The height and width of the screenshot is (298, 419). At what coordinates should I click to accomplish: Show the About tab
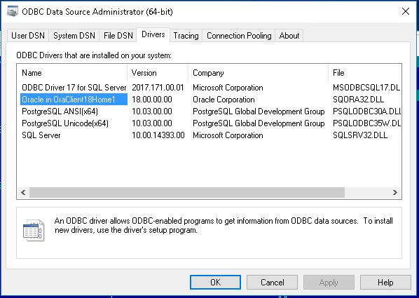pos(289,36)
